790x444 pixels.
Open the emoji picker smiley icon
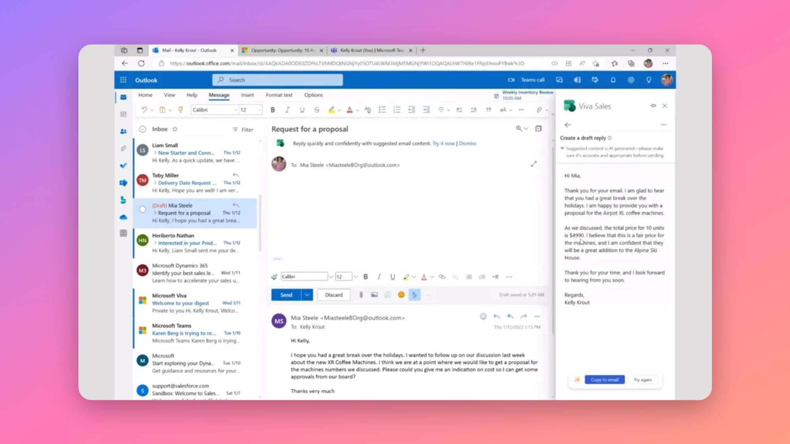point(401,295)
